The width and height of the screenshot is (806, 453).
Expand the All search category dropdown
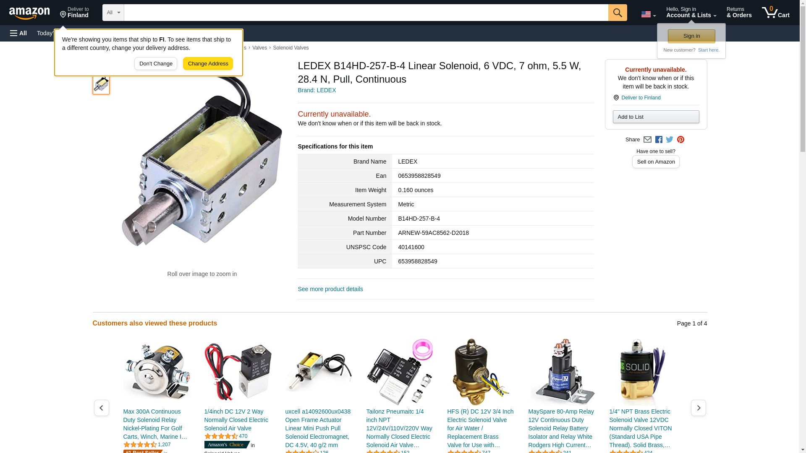(113, 13)
